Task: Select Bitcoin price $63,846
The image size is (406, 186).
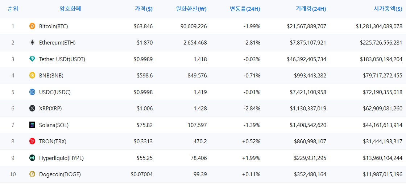Action: point(143,26)
